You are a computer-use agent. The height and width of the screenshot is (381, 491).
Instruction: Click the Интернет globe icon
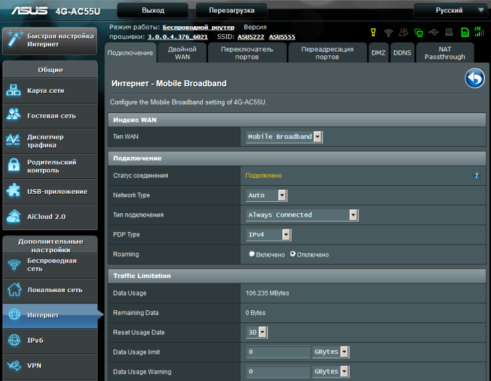[14, 314]
